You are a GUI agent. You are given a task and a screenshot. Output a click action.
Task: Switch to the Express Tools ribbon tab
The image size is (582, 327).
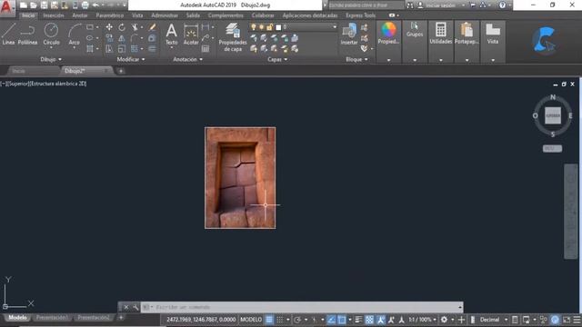(360, 15)
